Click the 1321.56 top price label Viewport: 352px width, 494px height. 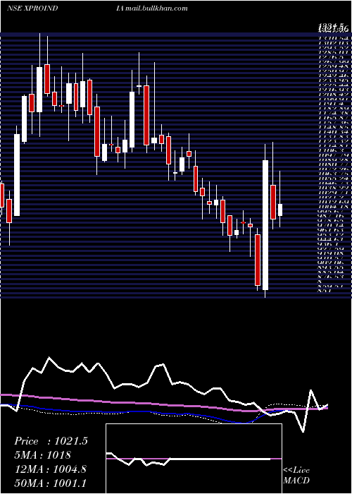[x=334, y=29]
